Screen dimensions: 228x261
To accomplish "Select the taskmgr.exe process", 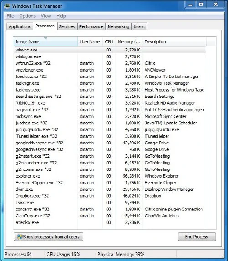I will (109, 83).
